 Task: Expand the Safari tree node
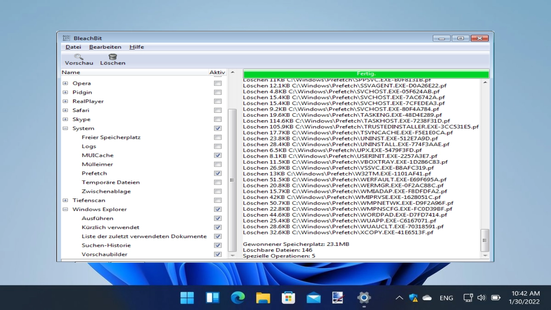65,110
